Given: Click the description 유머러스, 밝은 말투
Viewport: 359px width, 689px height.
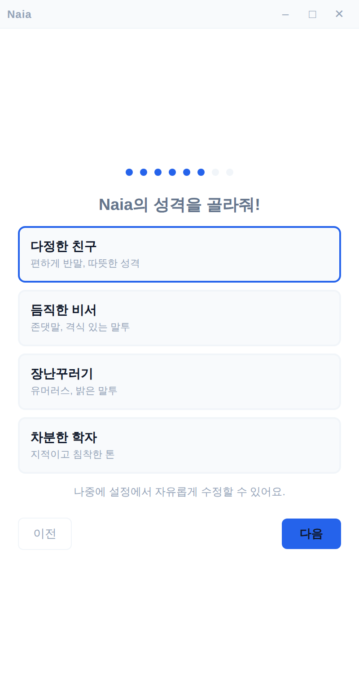Looking at the screenshot, I should (x=74, y=391).
